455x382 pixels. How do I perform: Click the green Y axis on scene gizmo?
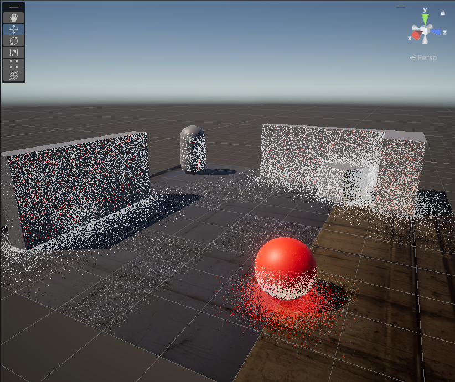tap(425, 18)
